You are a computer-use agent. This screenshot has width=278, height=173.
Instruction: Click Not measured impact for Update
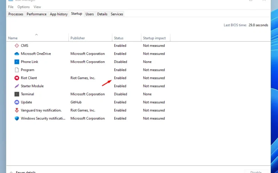click(x=154, y=102)
